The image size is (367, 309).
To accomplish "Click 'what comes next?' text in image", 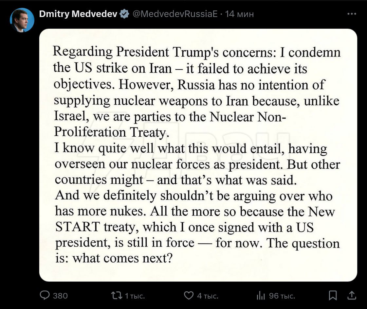I will tap(122, 258).
